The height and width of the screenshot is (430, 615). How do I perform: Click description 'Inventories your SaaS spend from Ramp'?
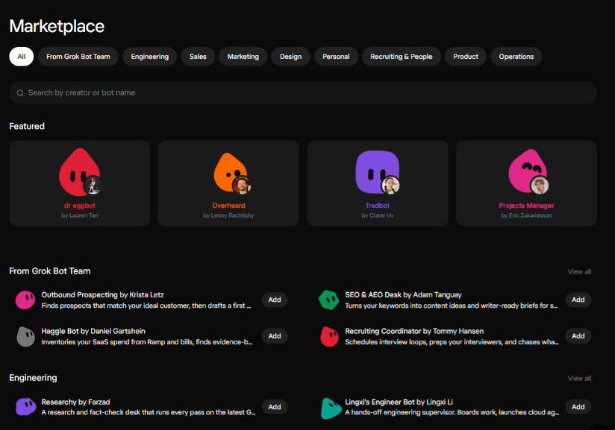point(147,342)
